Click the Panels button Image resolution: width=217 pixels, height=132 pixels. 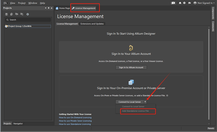211,128
